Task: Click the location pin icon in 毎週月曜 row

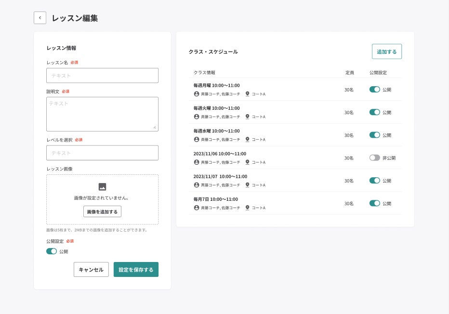Action: (x=248, y=94)
